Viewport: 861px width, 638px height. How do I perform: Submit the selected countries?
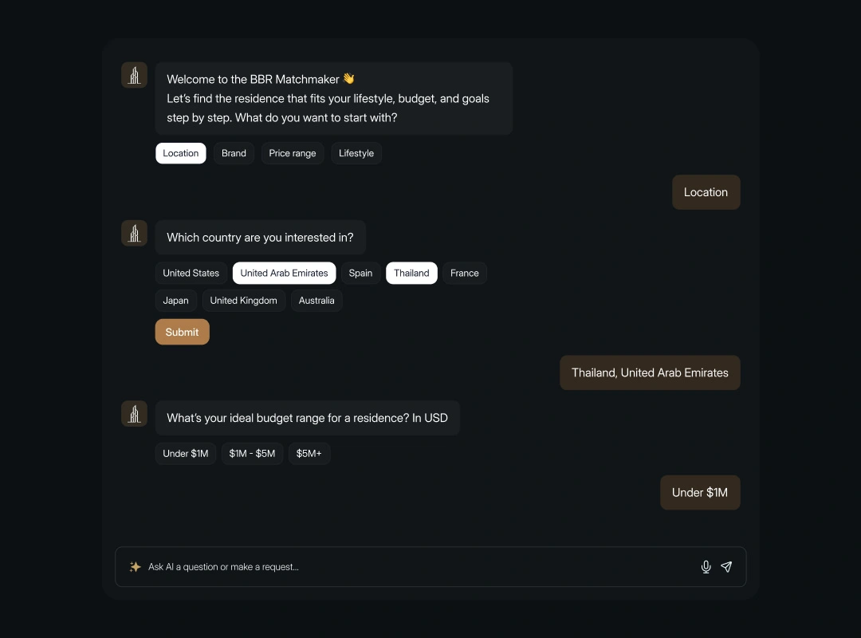183,332
